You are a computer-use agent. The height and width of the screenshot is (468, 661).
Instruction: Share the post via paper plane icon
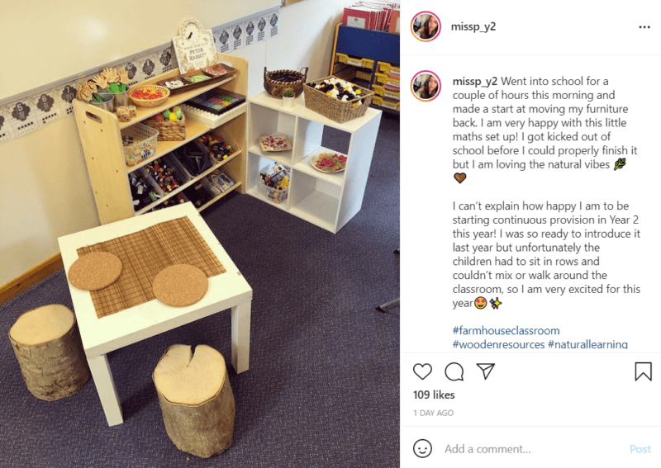[485, 371]
